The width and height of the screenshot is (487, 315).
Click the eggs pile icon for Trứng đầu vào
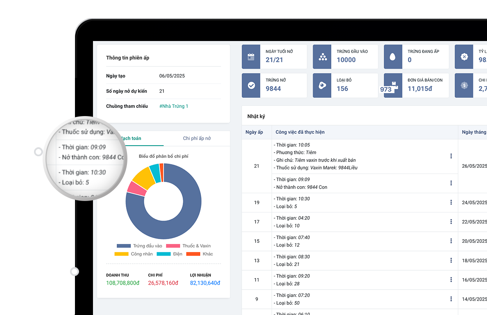point(322,57)
